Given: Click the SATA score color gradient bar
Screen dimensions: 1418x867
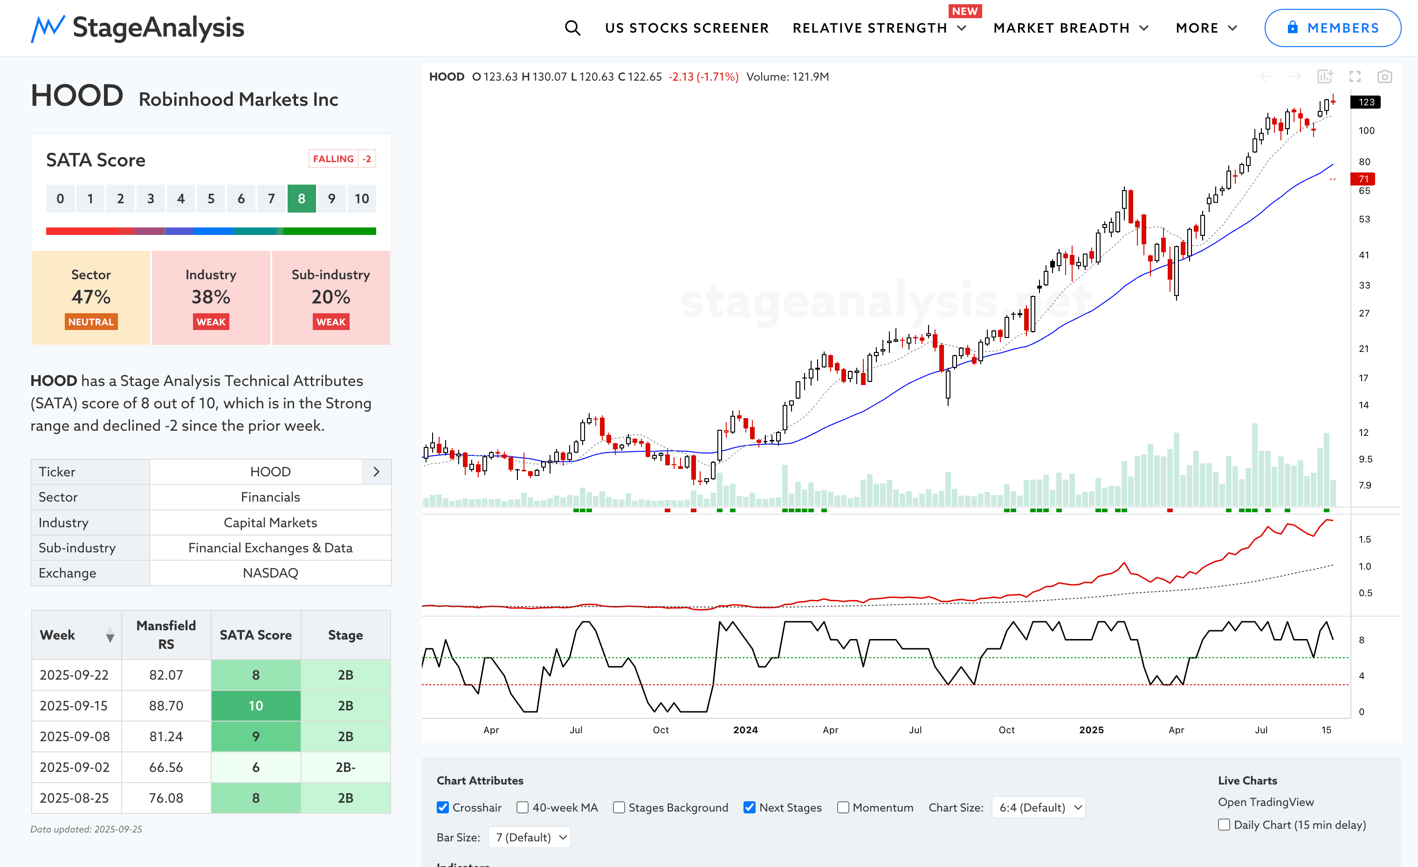Looking at the screenshot, I should click(x=211, y=231).
